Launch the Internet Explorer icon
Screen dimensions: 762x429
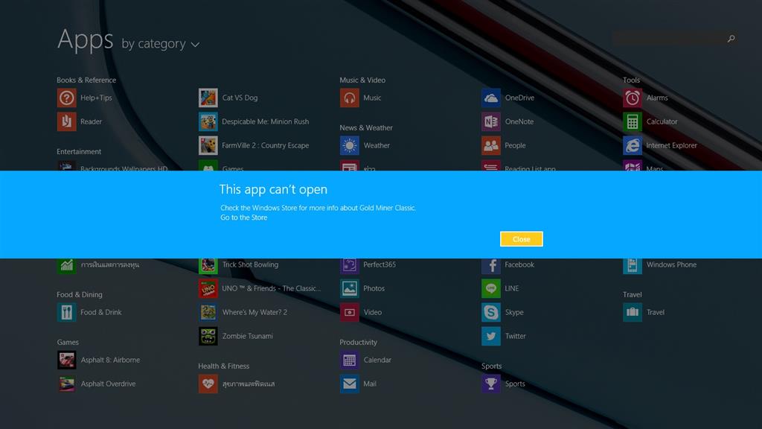(633, 145)
